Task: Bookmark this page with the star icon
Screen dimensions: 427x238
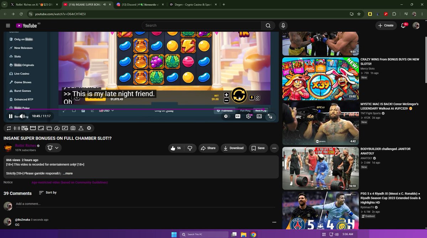Action: coord(359,14)
